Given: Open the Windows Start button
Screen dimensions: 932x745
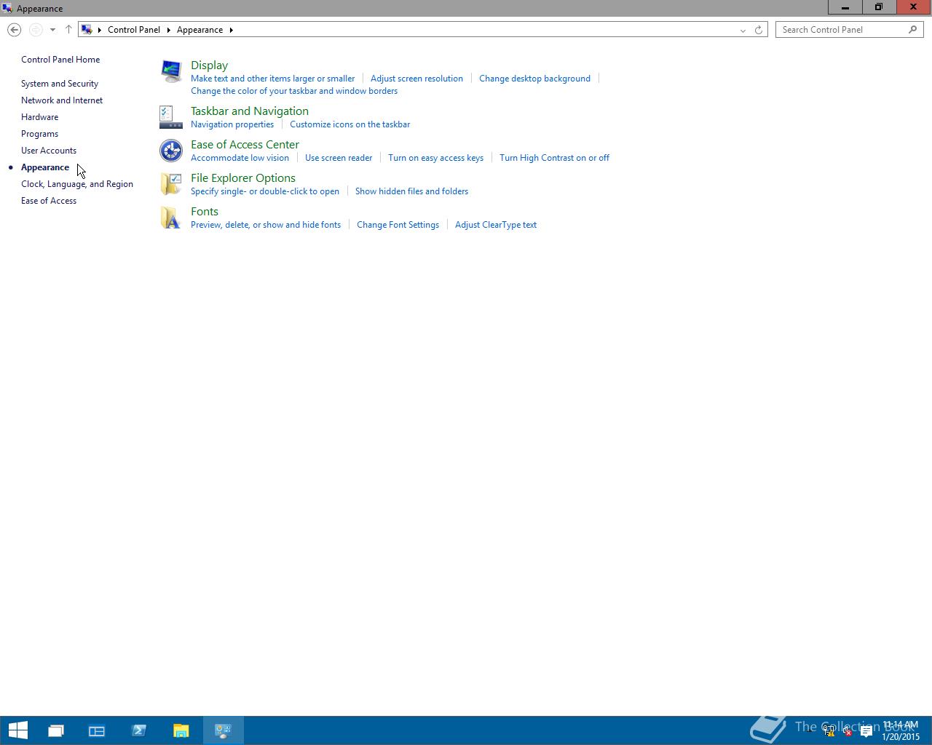Looking at the screenshot, I should pos(17,730).
